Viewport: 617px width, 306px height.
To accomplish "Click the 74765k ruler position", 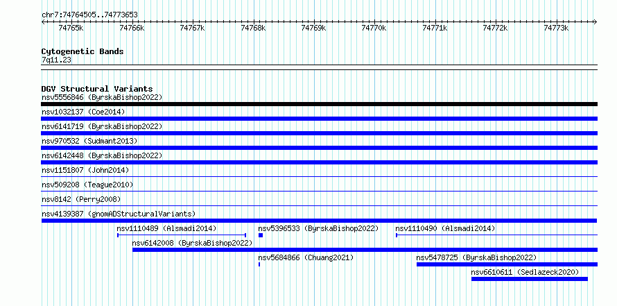I will pos(71,28).
